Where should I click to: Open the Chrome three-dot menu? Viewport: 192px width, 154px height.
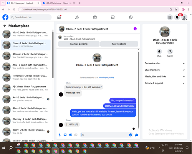pos(189,9)
